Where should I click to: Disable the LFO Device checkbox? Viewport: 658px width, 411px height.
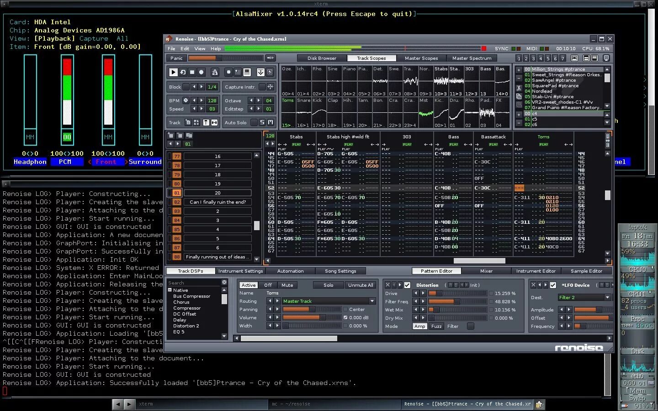[x=553, y=285]
